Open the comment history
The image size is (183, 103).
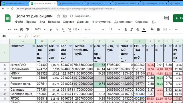pos(166,18)
